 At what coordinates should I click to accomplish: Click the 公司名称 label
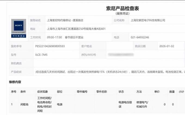[x=119, y=20]
